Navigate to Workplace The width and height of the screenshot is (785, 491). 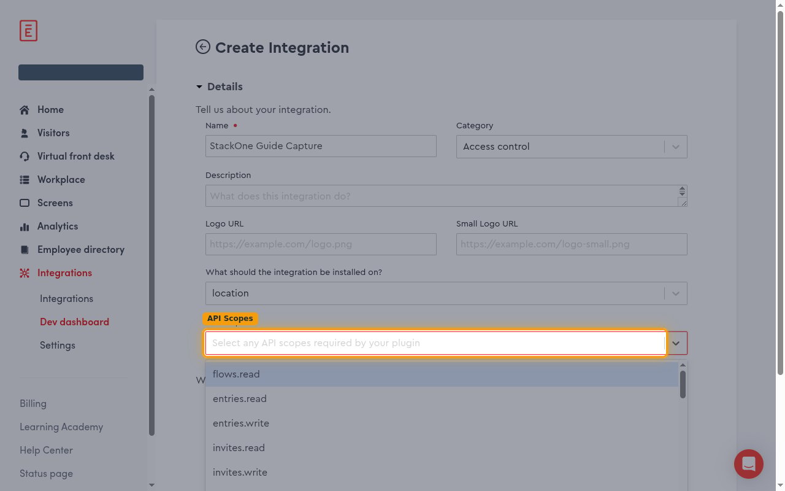tap(61, 180)
